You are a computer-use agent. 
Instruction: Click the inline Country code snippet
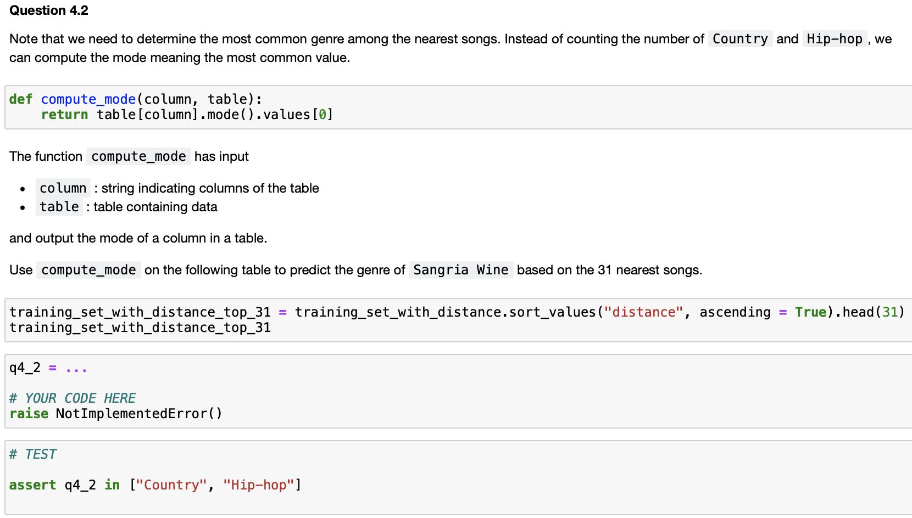pos(740,38)
